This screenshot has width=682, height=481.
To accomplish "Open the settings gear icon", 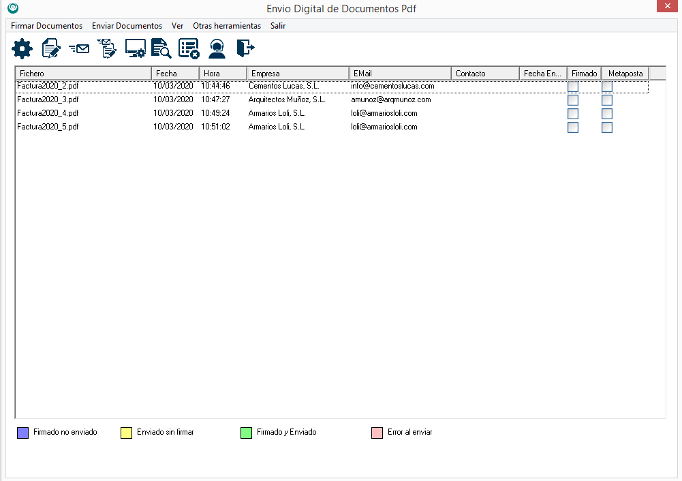I will coord(22,48).
